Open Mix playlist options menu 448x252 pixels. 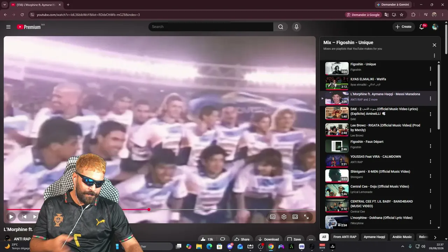(434, 56)
